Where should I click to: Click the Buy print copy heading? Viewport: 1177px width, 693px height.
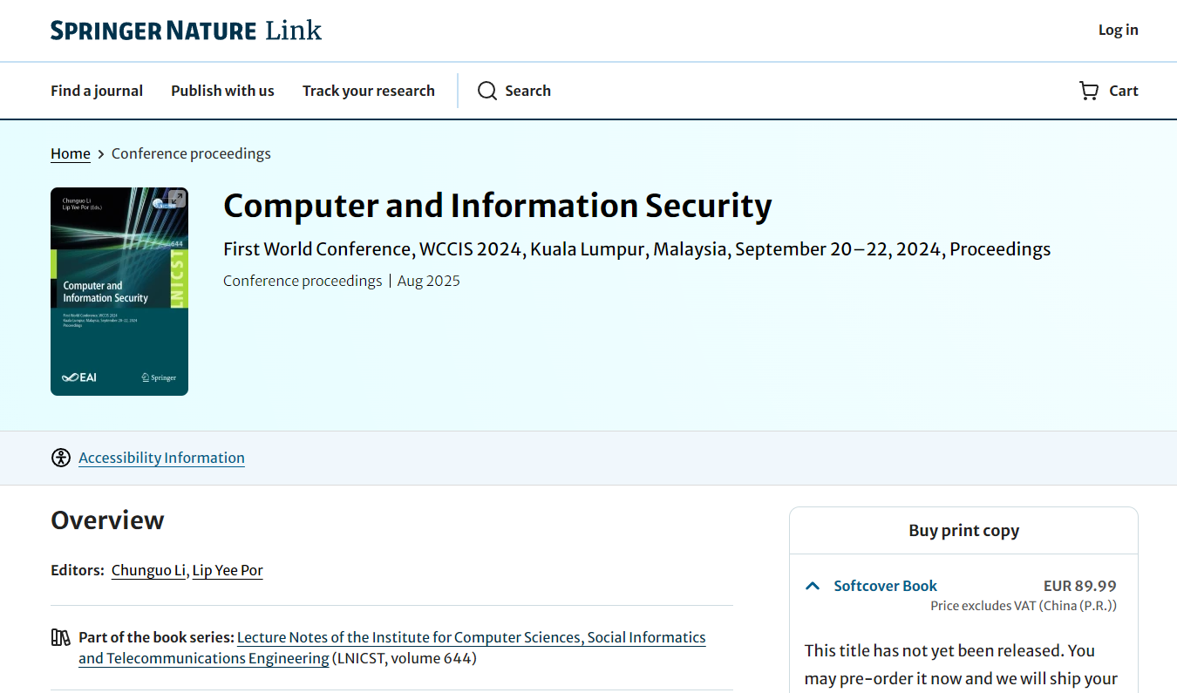(964, 530)
